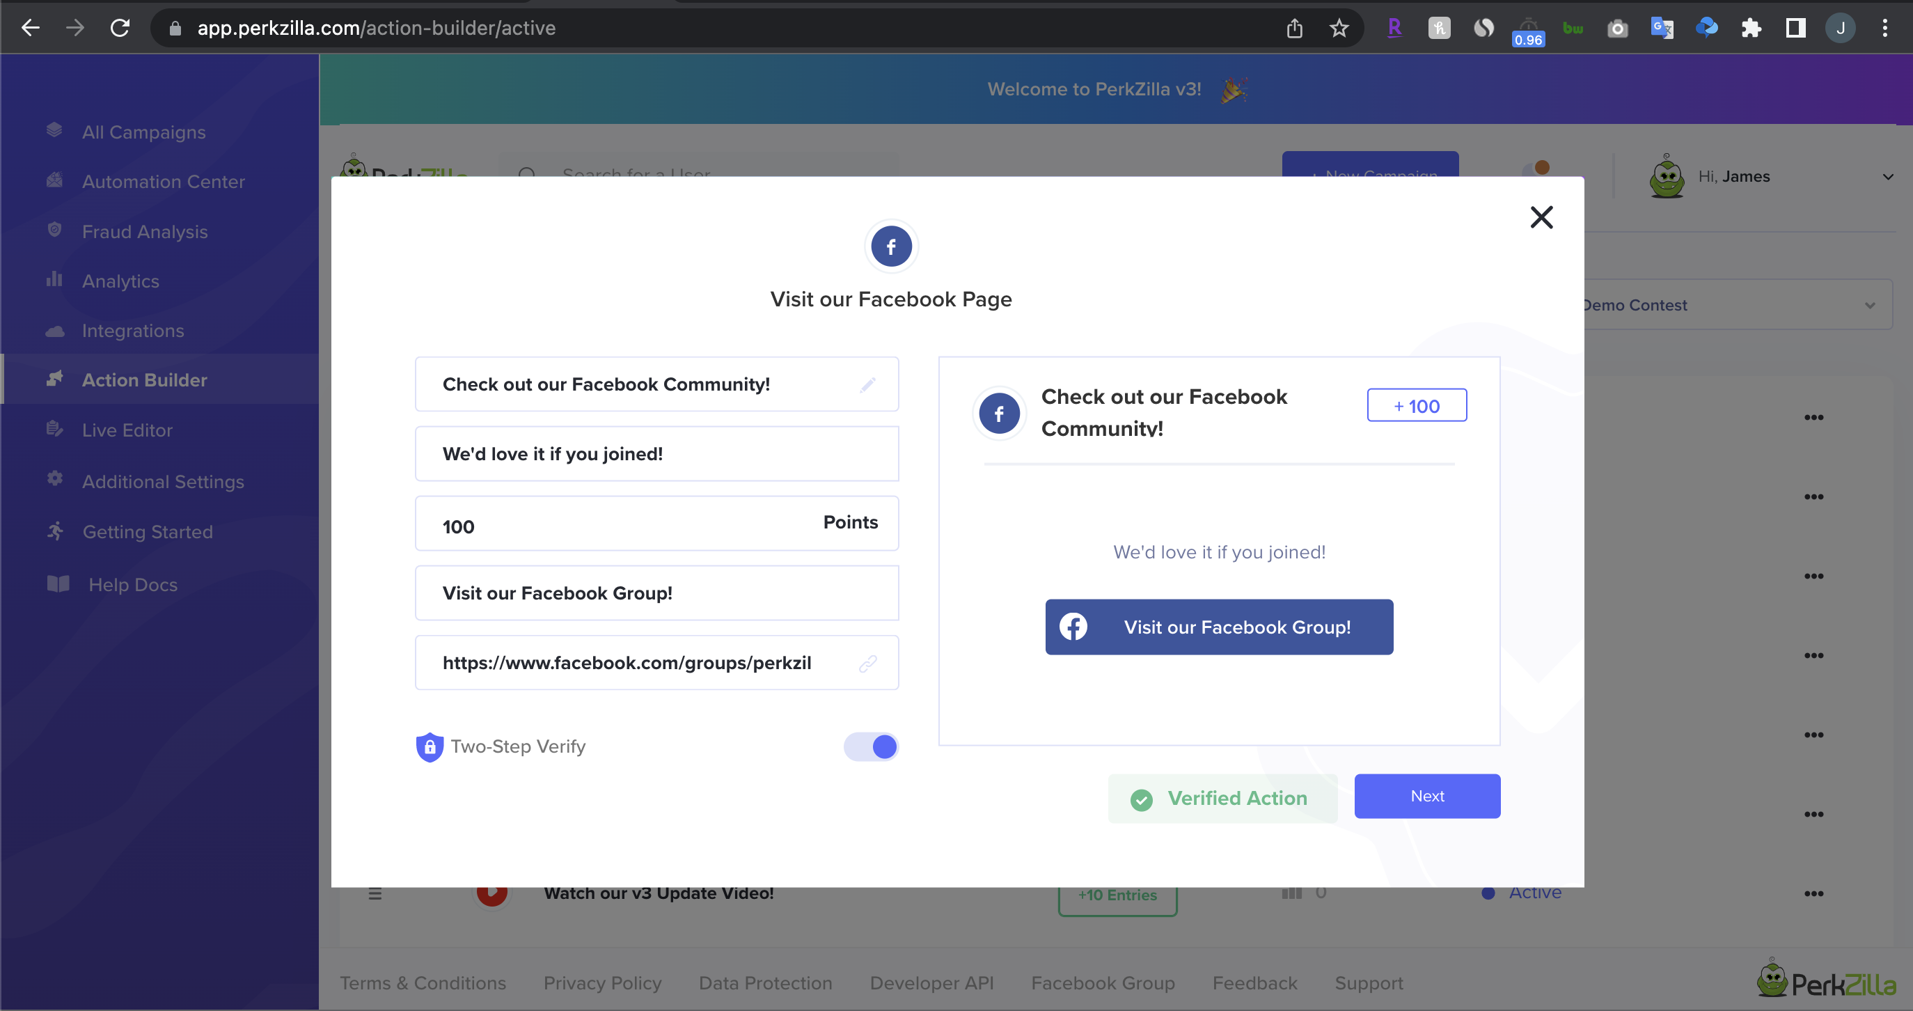Click the Verified Action badge
This screenshot has width=1913, height=1011.
pos(1222,799)
